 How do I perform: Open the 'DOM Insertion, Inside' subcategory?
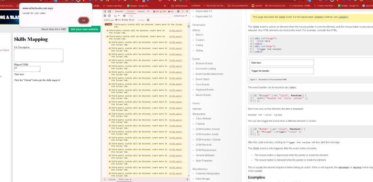click(207, 134)
